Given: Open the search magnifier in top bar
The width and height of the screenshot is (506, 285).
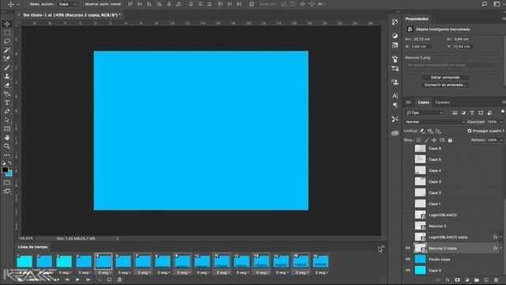Looking at the screenshot, I should [485, 4].
